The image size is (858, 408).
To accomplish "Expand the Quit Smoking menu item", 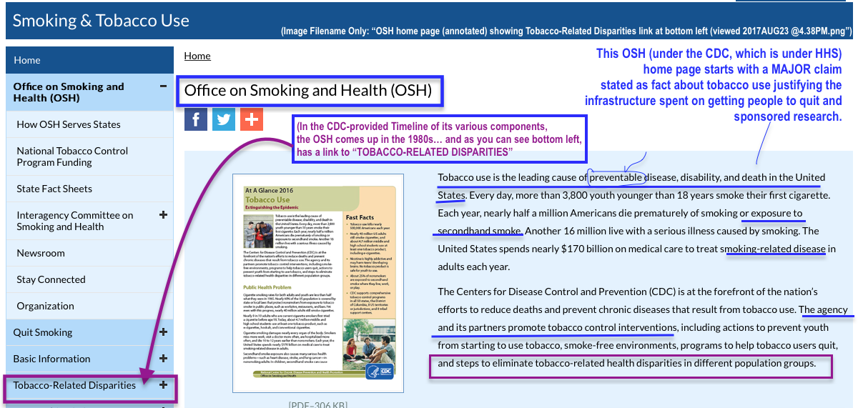I will tap(163, 332).
